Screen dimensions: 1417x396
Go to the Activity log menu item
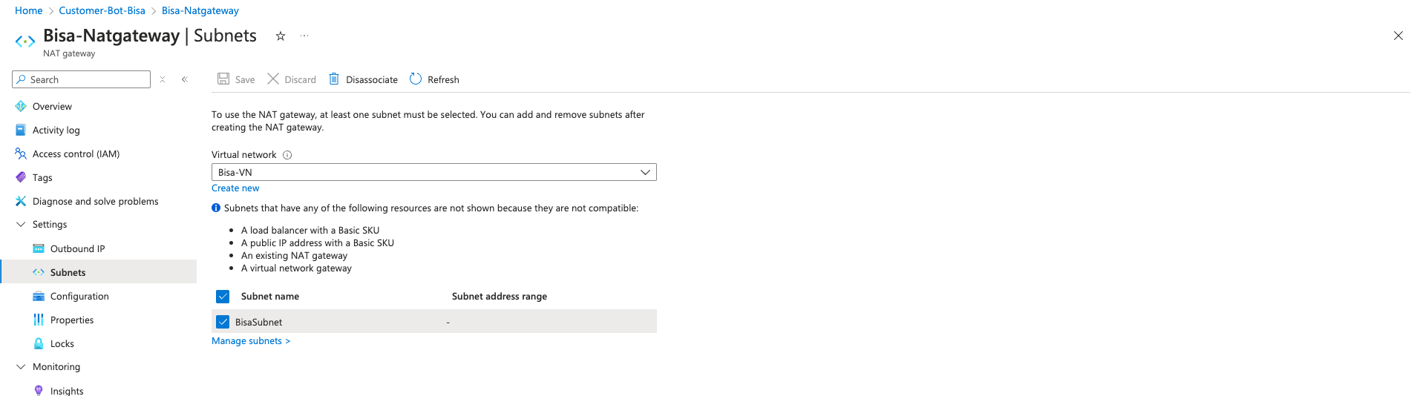pyautogui.click(x=56, y=131)
